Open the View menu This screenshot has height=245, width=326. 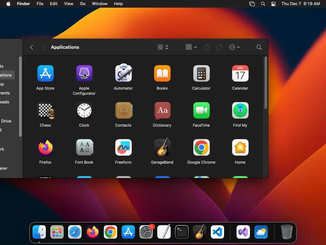point(69,4)
